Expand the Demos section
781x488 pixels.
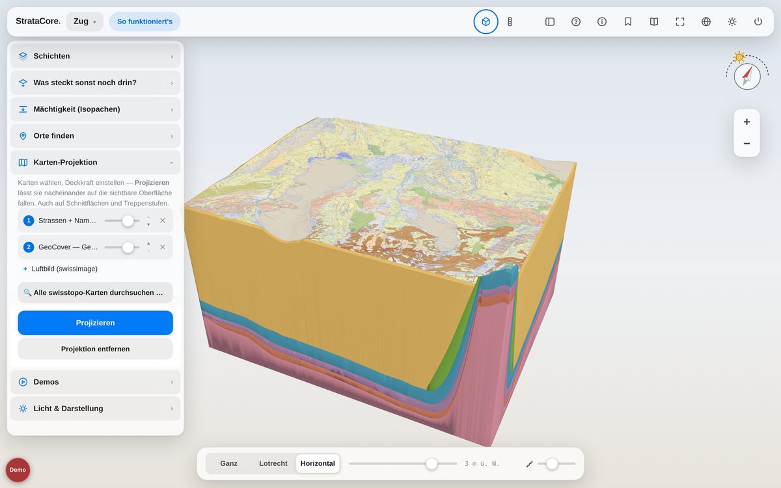pyautogui.click(x=96, y=382)
